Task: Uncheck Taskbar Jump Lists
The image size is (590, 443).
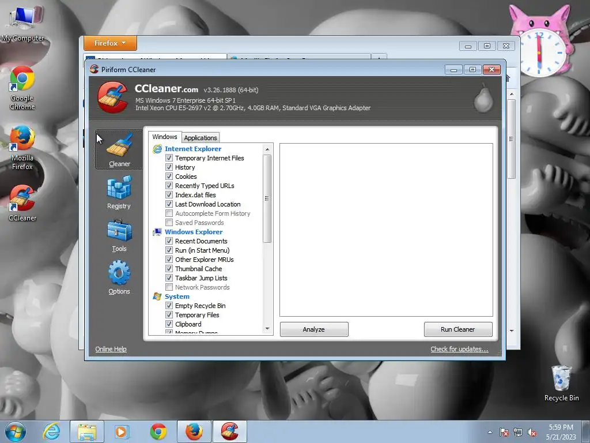Action: (169, 278)
